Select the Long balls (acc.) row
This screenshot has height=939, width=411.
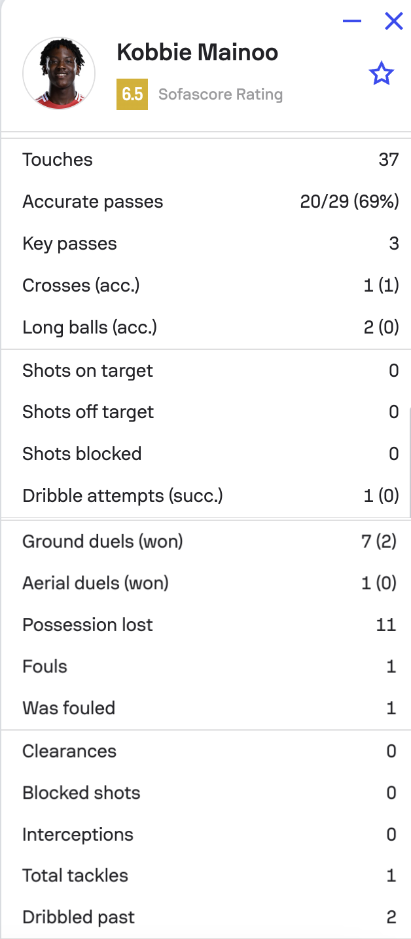pos(205,328)
